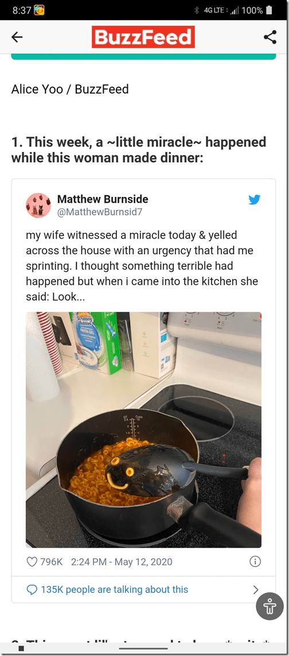Viewport: 289px width, 656px height.
Task: Open "135K people are talking about this"
Action: pyautogui.click(x=114, y=589)
